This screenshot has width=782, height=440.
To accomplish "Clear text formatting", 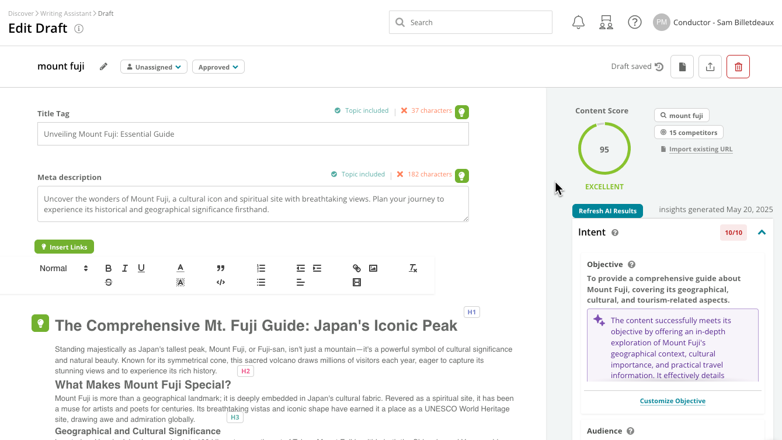I will pos(413,268).
